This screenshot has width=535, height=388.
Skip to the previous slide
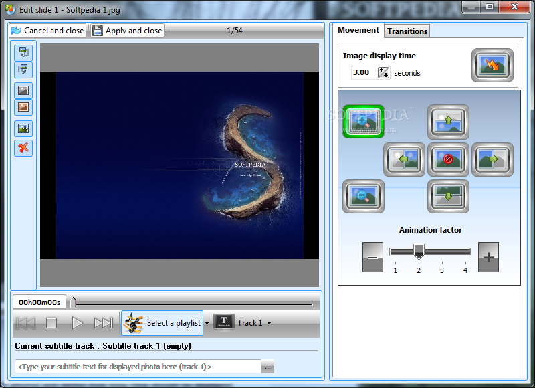(25, 323)
